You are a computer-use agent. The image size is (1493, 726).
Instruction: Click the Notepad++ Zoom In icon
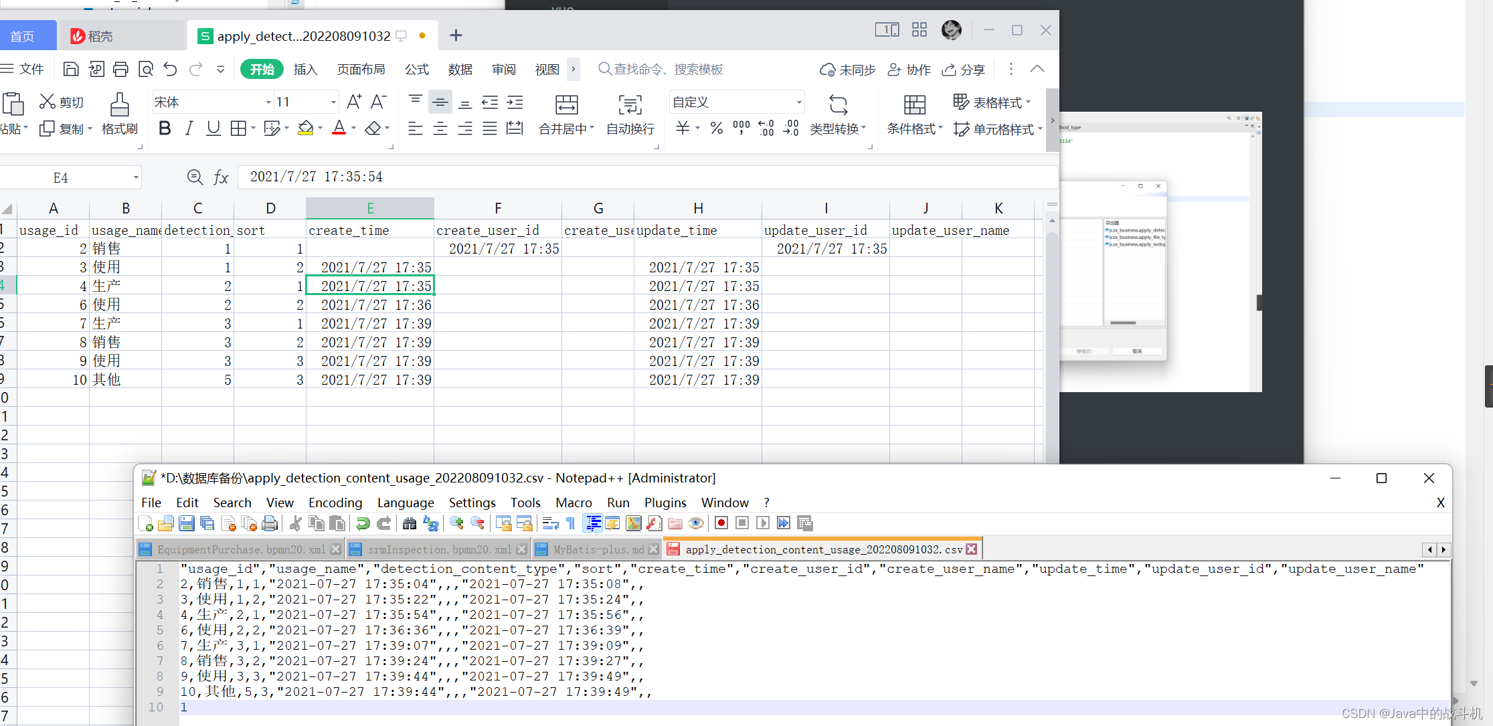point(457,523)
